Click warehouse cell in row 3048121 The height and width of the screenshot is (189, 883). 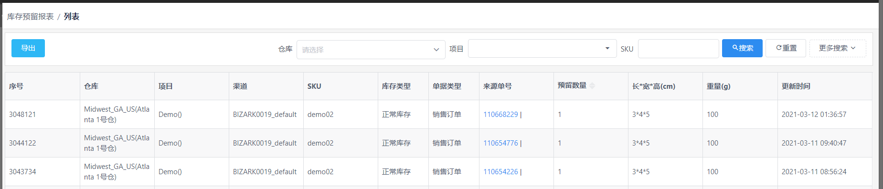pos(117,115)
